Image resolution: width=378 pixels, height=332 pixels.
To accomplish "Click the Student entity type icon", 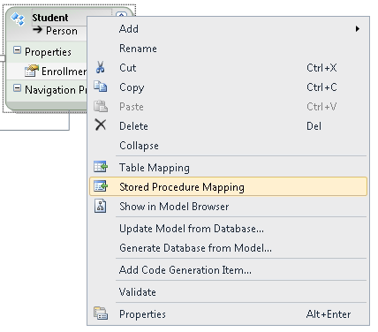I will (x=18, y=19).
